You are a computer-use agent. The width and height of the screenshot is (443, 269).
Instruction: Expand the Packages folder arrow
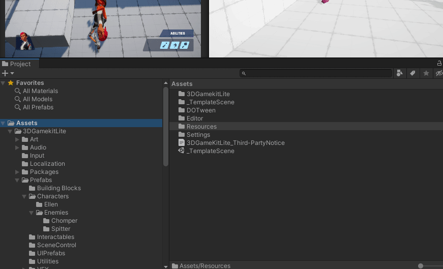[x=17, y=172]
